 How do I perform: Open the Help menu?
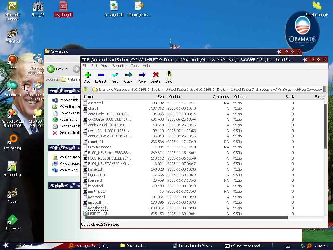pyautogui.click(x=146, y=66)
